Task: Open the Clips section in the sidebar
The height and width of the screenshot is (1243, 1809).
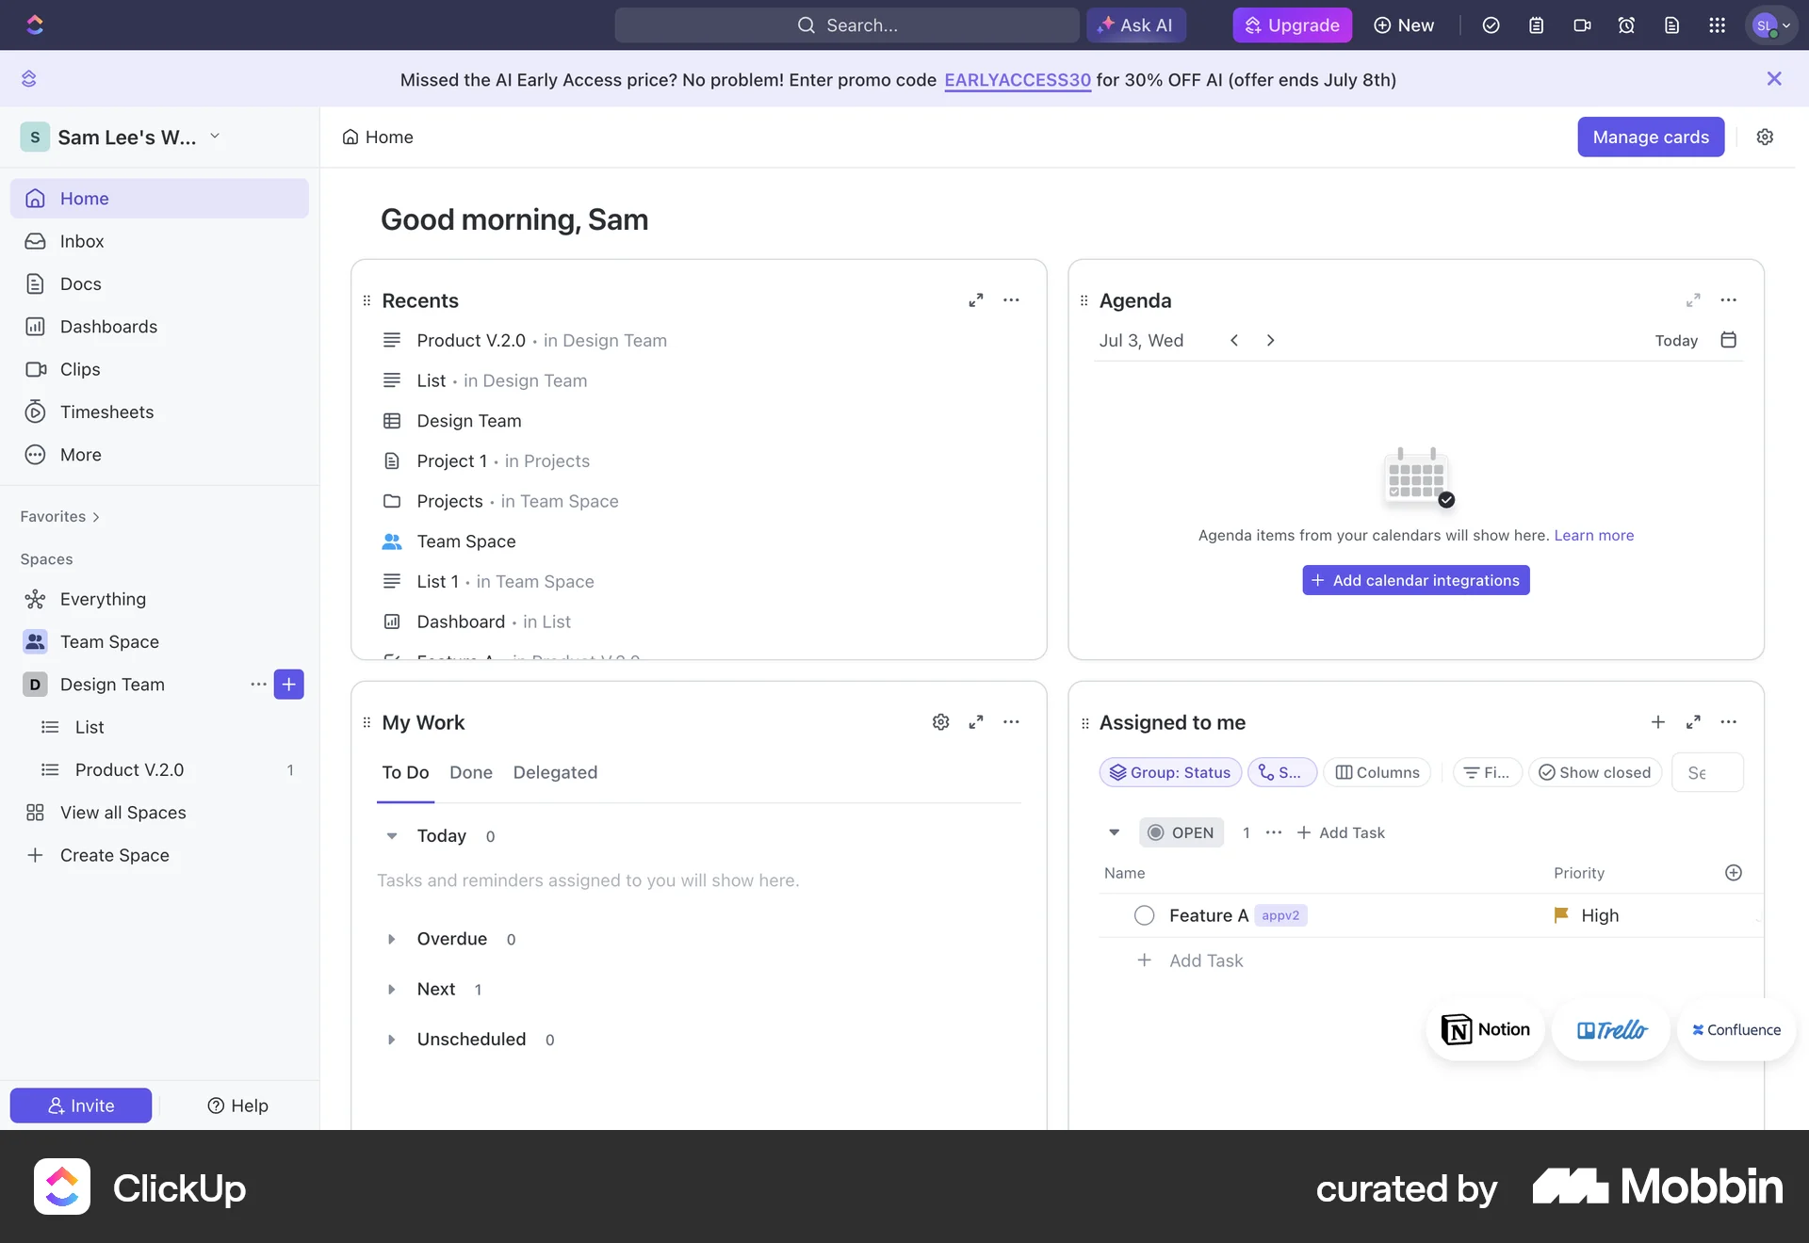Action: (x=80, y=368)
